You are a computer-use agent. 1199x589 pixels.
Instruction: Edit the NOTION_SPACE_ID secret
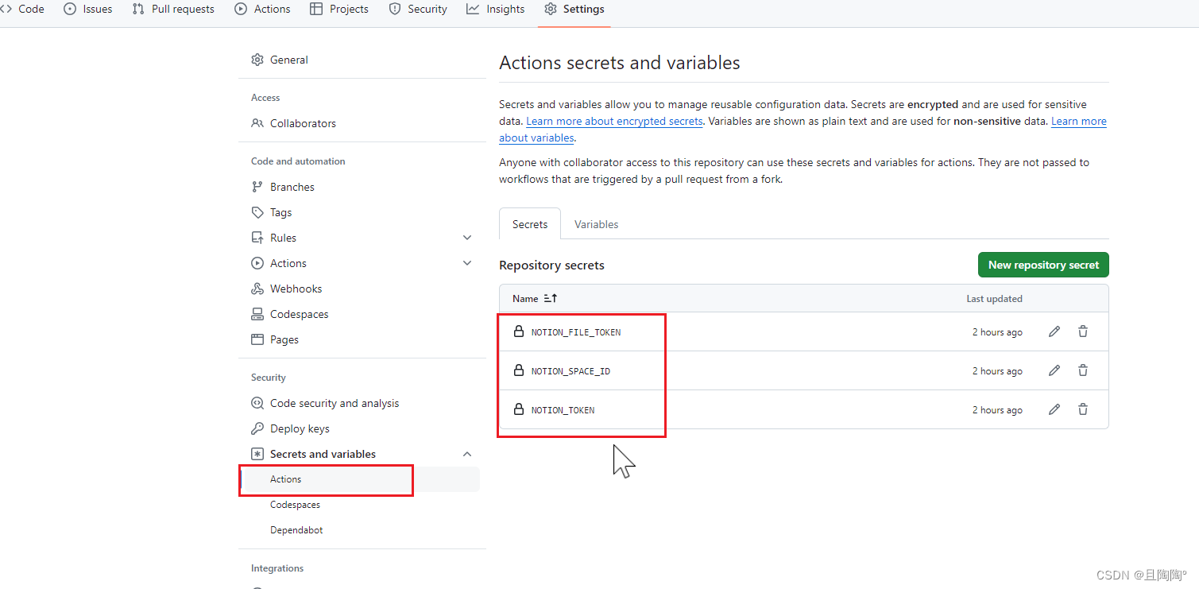tap(1054, 370)
